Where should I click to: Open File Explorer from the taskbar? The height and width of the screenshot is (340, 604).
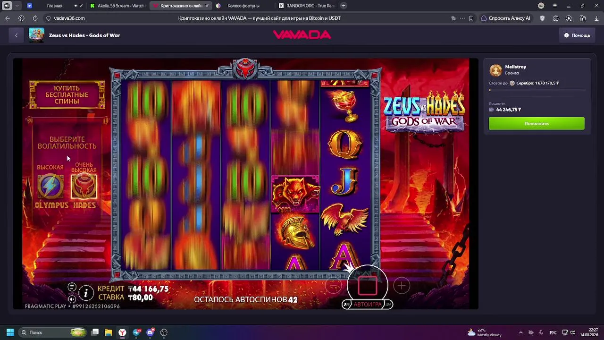[109, 332]
